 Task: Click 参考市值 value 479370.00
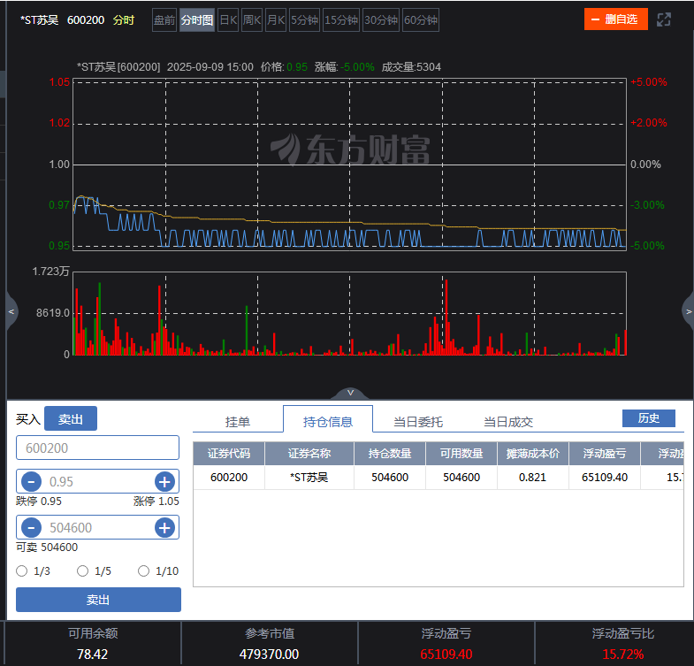coord(269,654)
